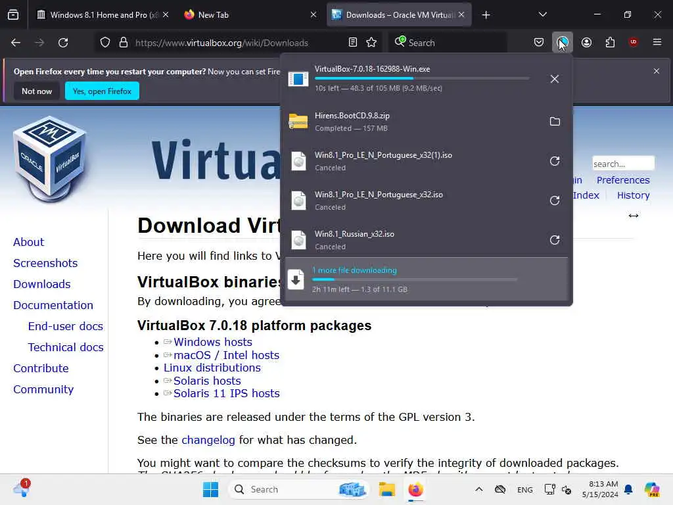
Task: Open the 1 more file downloading link
Action: coord(354,270)
